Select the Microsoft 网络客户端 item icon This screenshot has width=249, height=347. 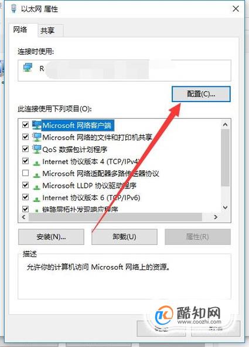(37, 125)
